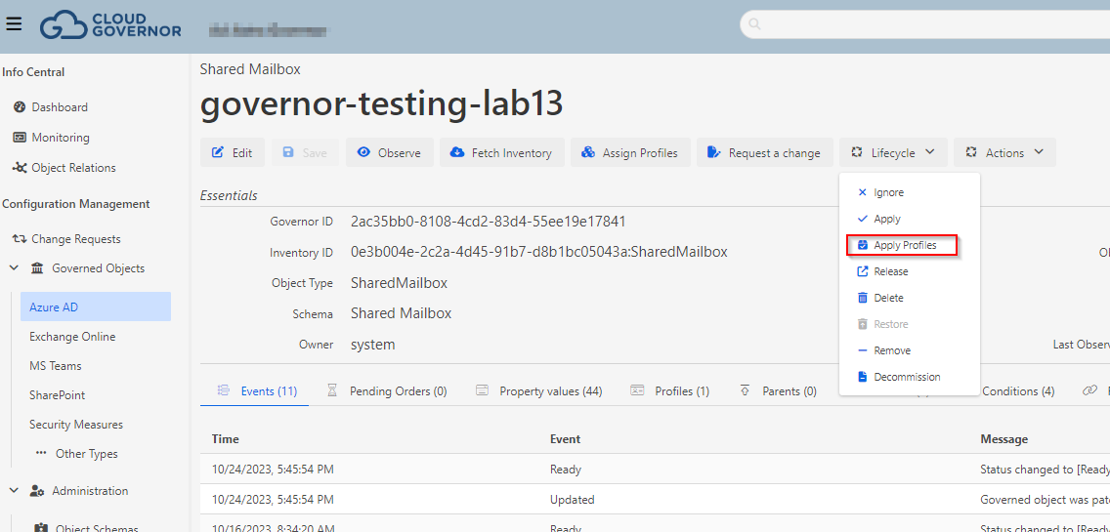This screenshot has width=1110, height=532.
Task: Close the Lifecycle dropdown menu
Action: coord(893,152)
